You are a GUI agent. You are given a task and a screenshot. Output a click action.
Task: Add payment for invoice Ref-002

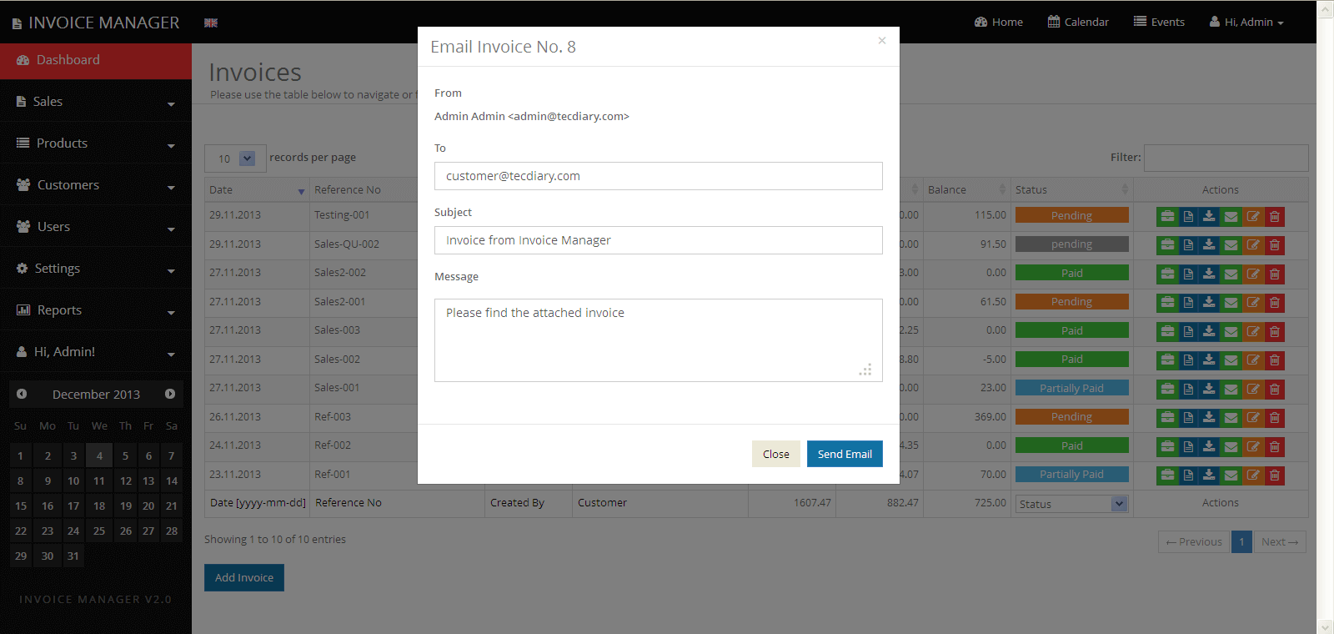(1167, 447)
